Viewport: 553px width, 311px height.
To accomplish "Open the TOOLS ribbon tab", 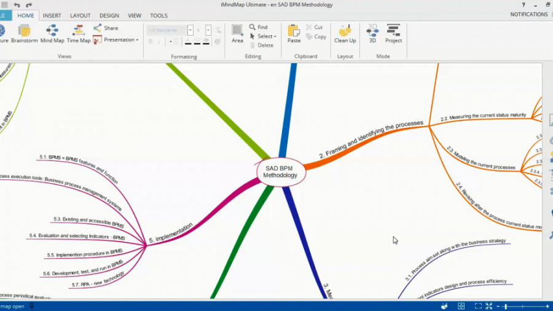I will (x=159, y=15).
